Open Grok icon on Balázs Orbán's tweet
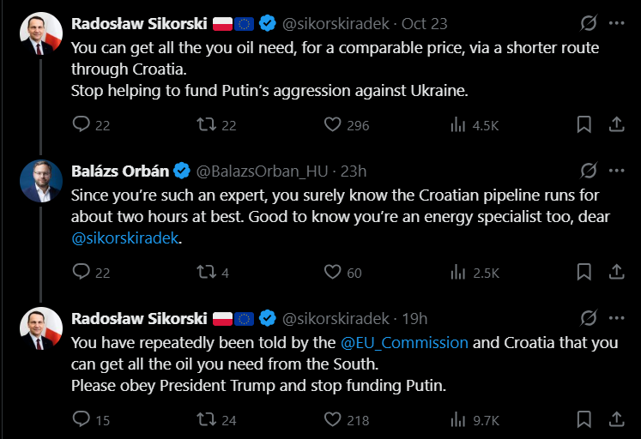 tap(589, 170)
